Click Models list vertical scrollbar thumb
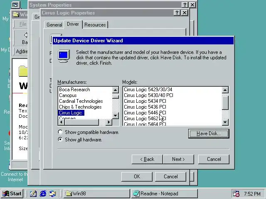 pyautogui.click(x=225, y=103)
